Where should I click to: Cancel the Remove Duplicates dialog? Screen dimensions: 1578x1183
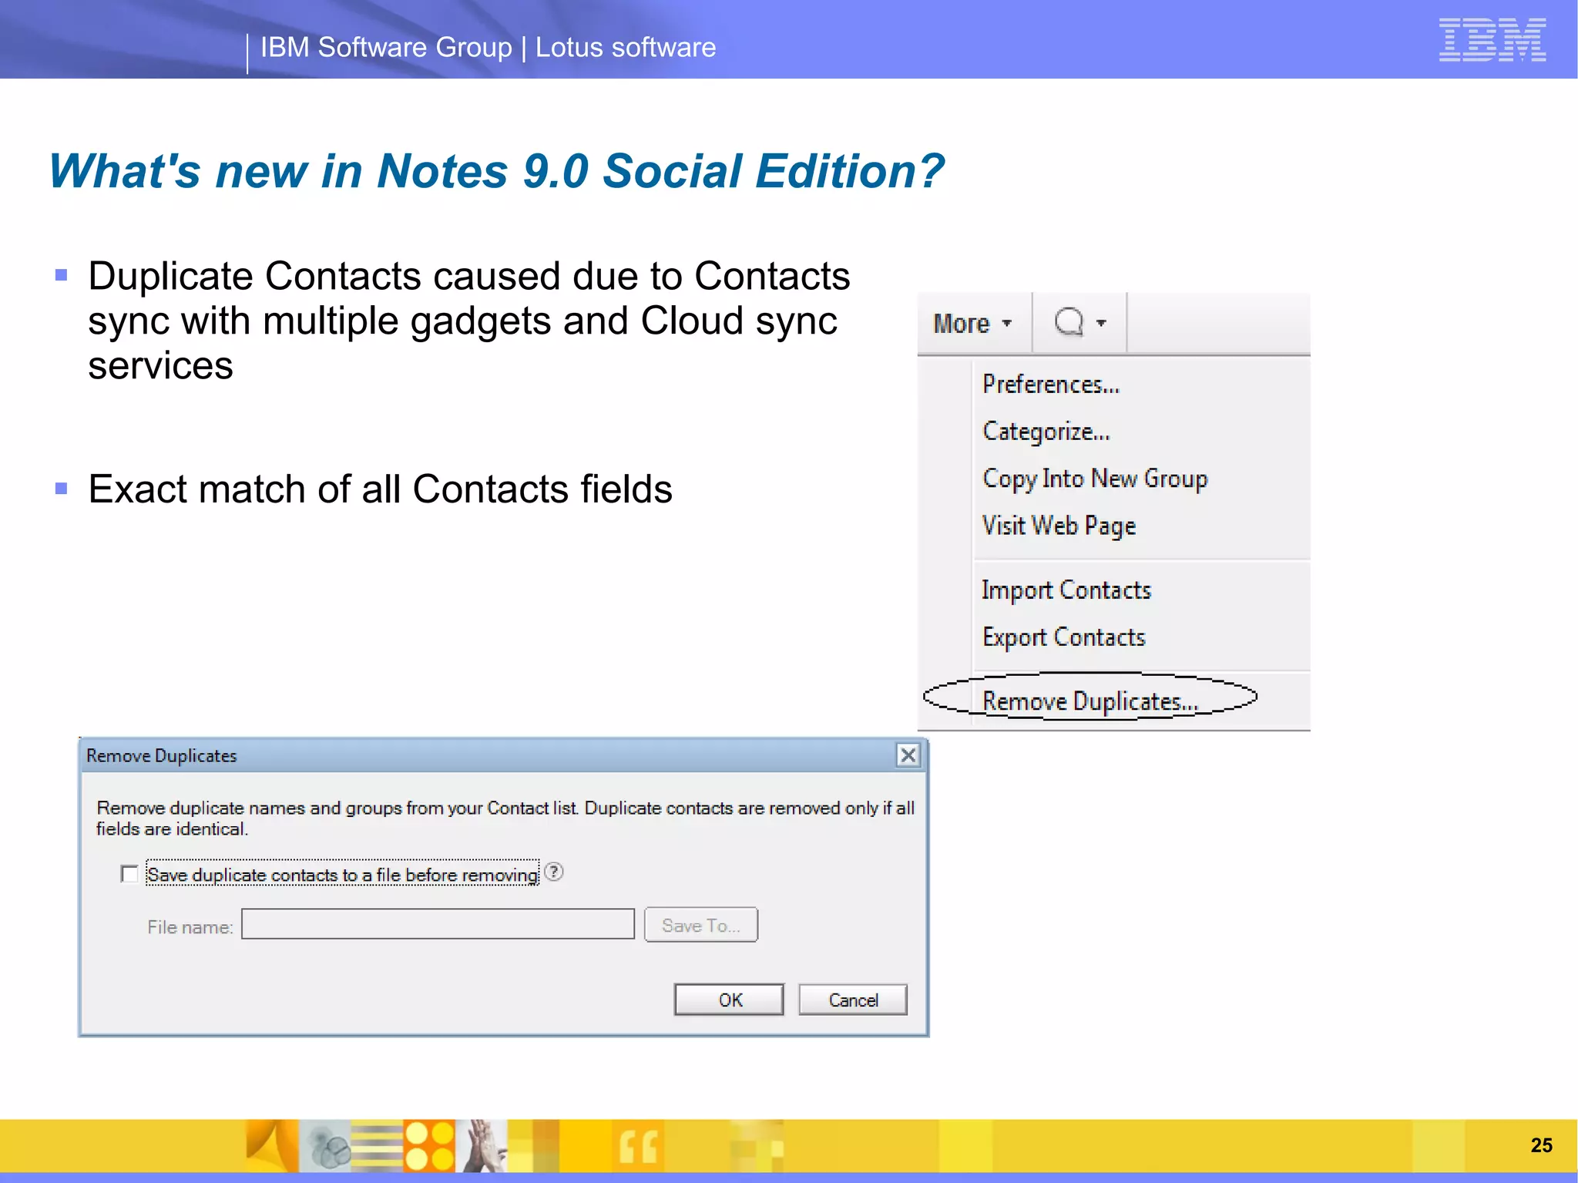pos(853,1000)
